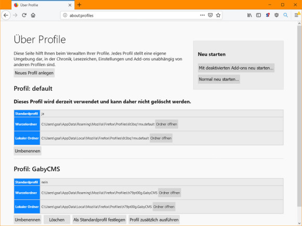Save page to Pocket icon
This screenshot has height=226, width=302.
click(x=210, y=15)
